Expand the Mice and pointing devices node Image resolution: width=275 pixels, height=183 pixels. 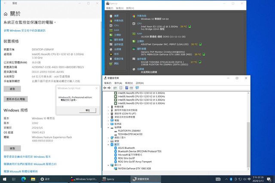click(108, 117)
